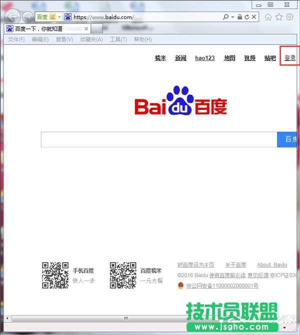Click the browser Forward arrow button

tap(27, 17)
